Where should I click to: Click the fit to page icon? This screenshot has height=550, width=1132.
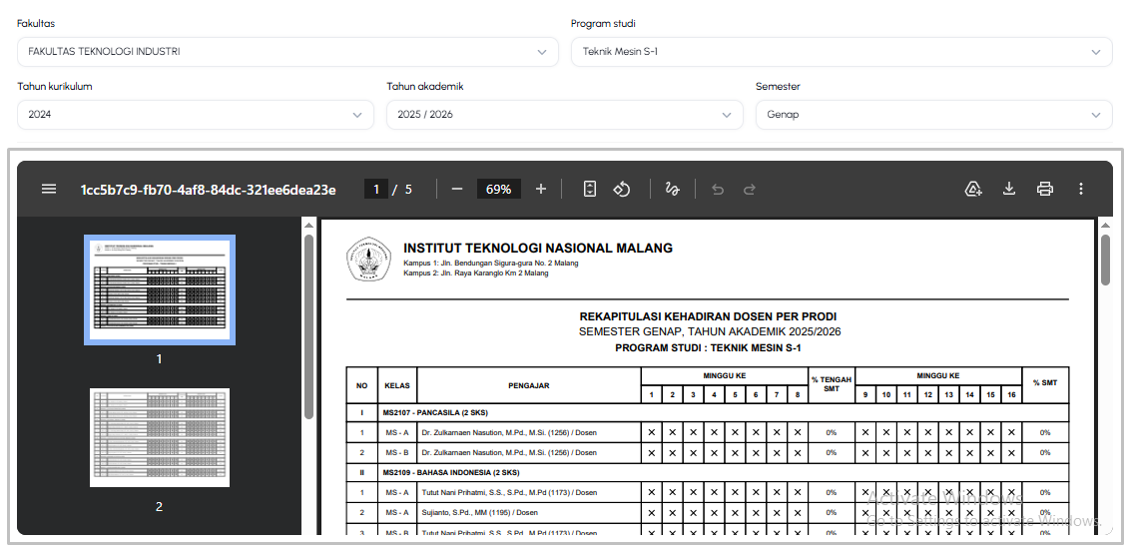[590, 189]
